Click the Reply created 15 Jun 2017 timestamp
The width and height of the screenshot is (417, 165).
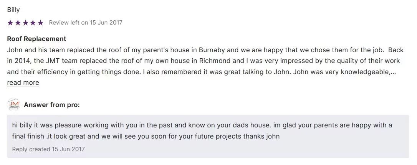click(x=48, y=149)
